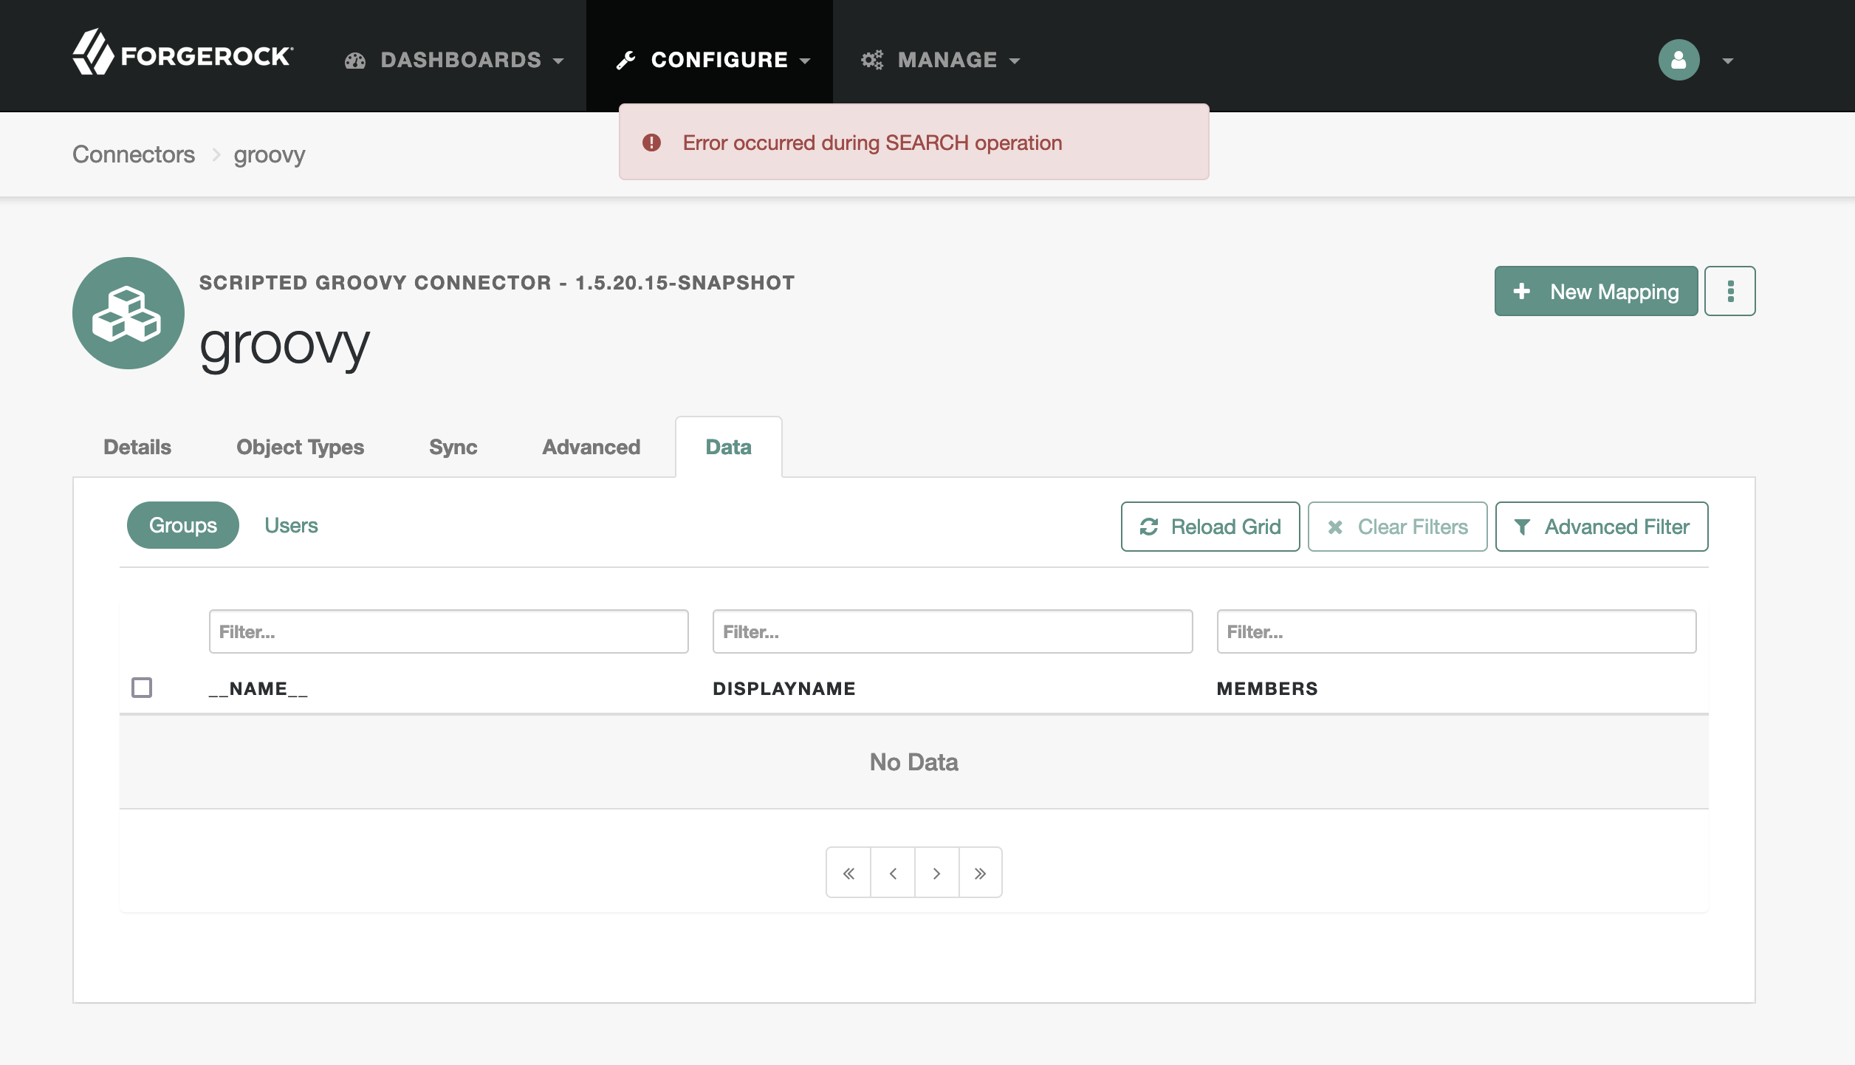Tick the select-all rows checkbox
This screenshot has width=1855, height=1065.
tap(142, 688)
